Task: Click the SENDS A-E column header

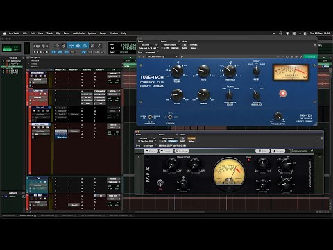Action: pyautogui.click(x=87, y=69)
